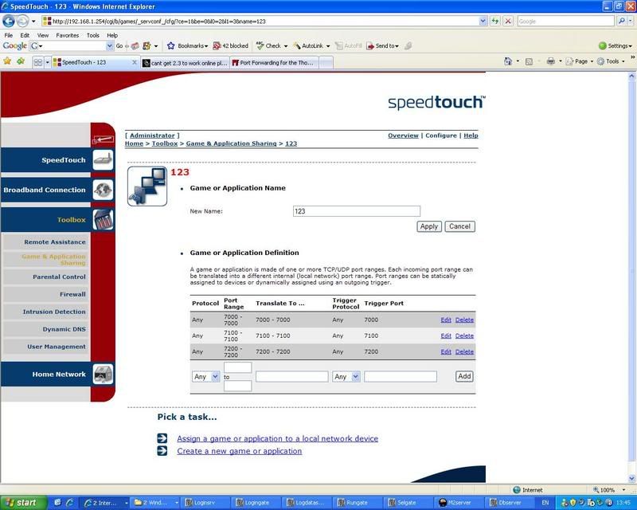
Task: Click the Start button on the taskbar
Action: (x=22, y=502)
